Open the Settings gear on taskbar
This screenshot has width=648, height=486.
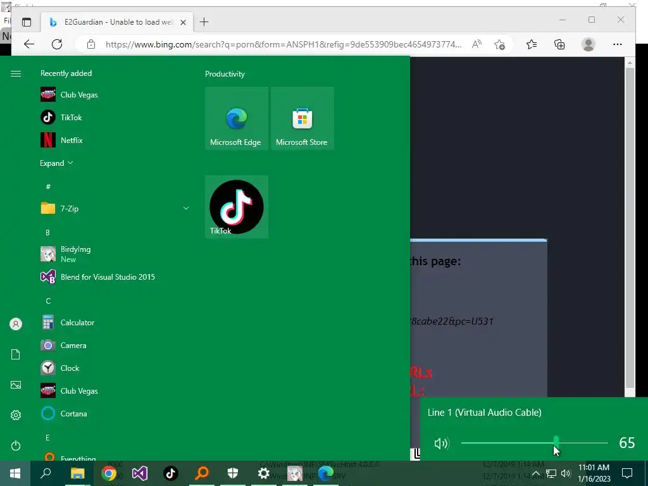[264, 473]
